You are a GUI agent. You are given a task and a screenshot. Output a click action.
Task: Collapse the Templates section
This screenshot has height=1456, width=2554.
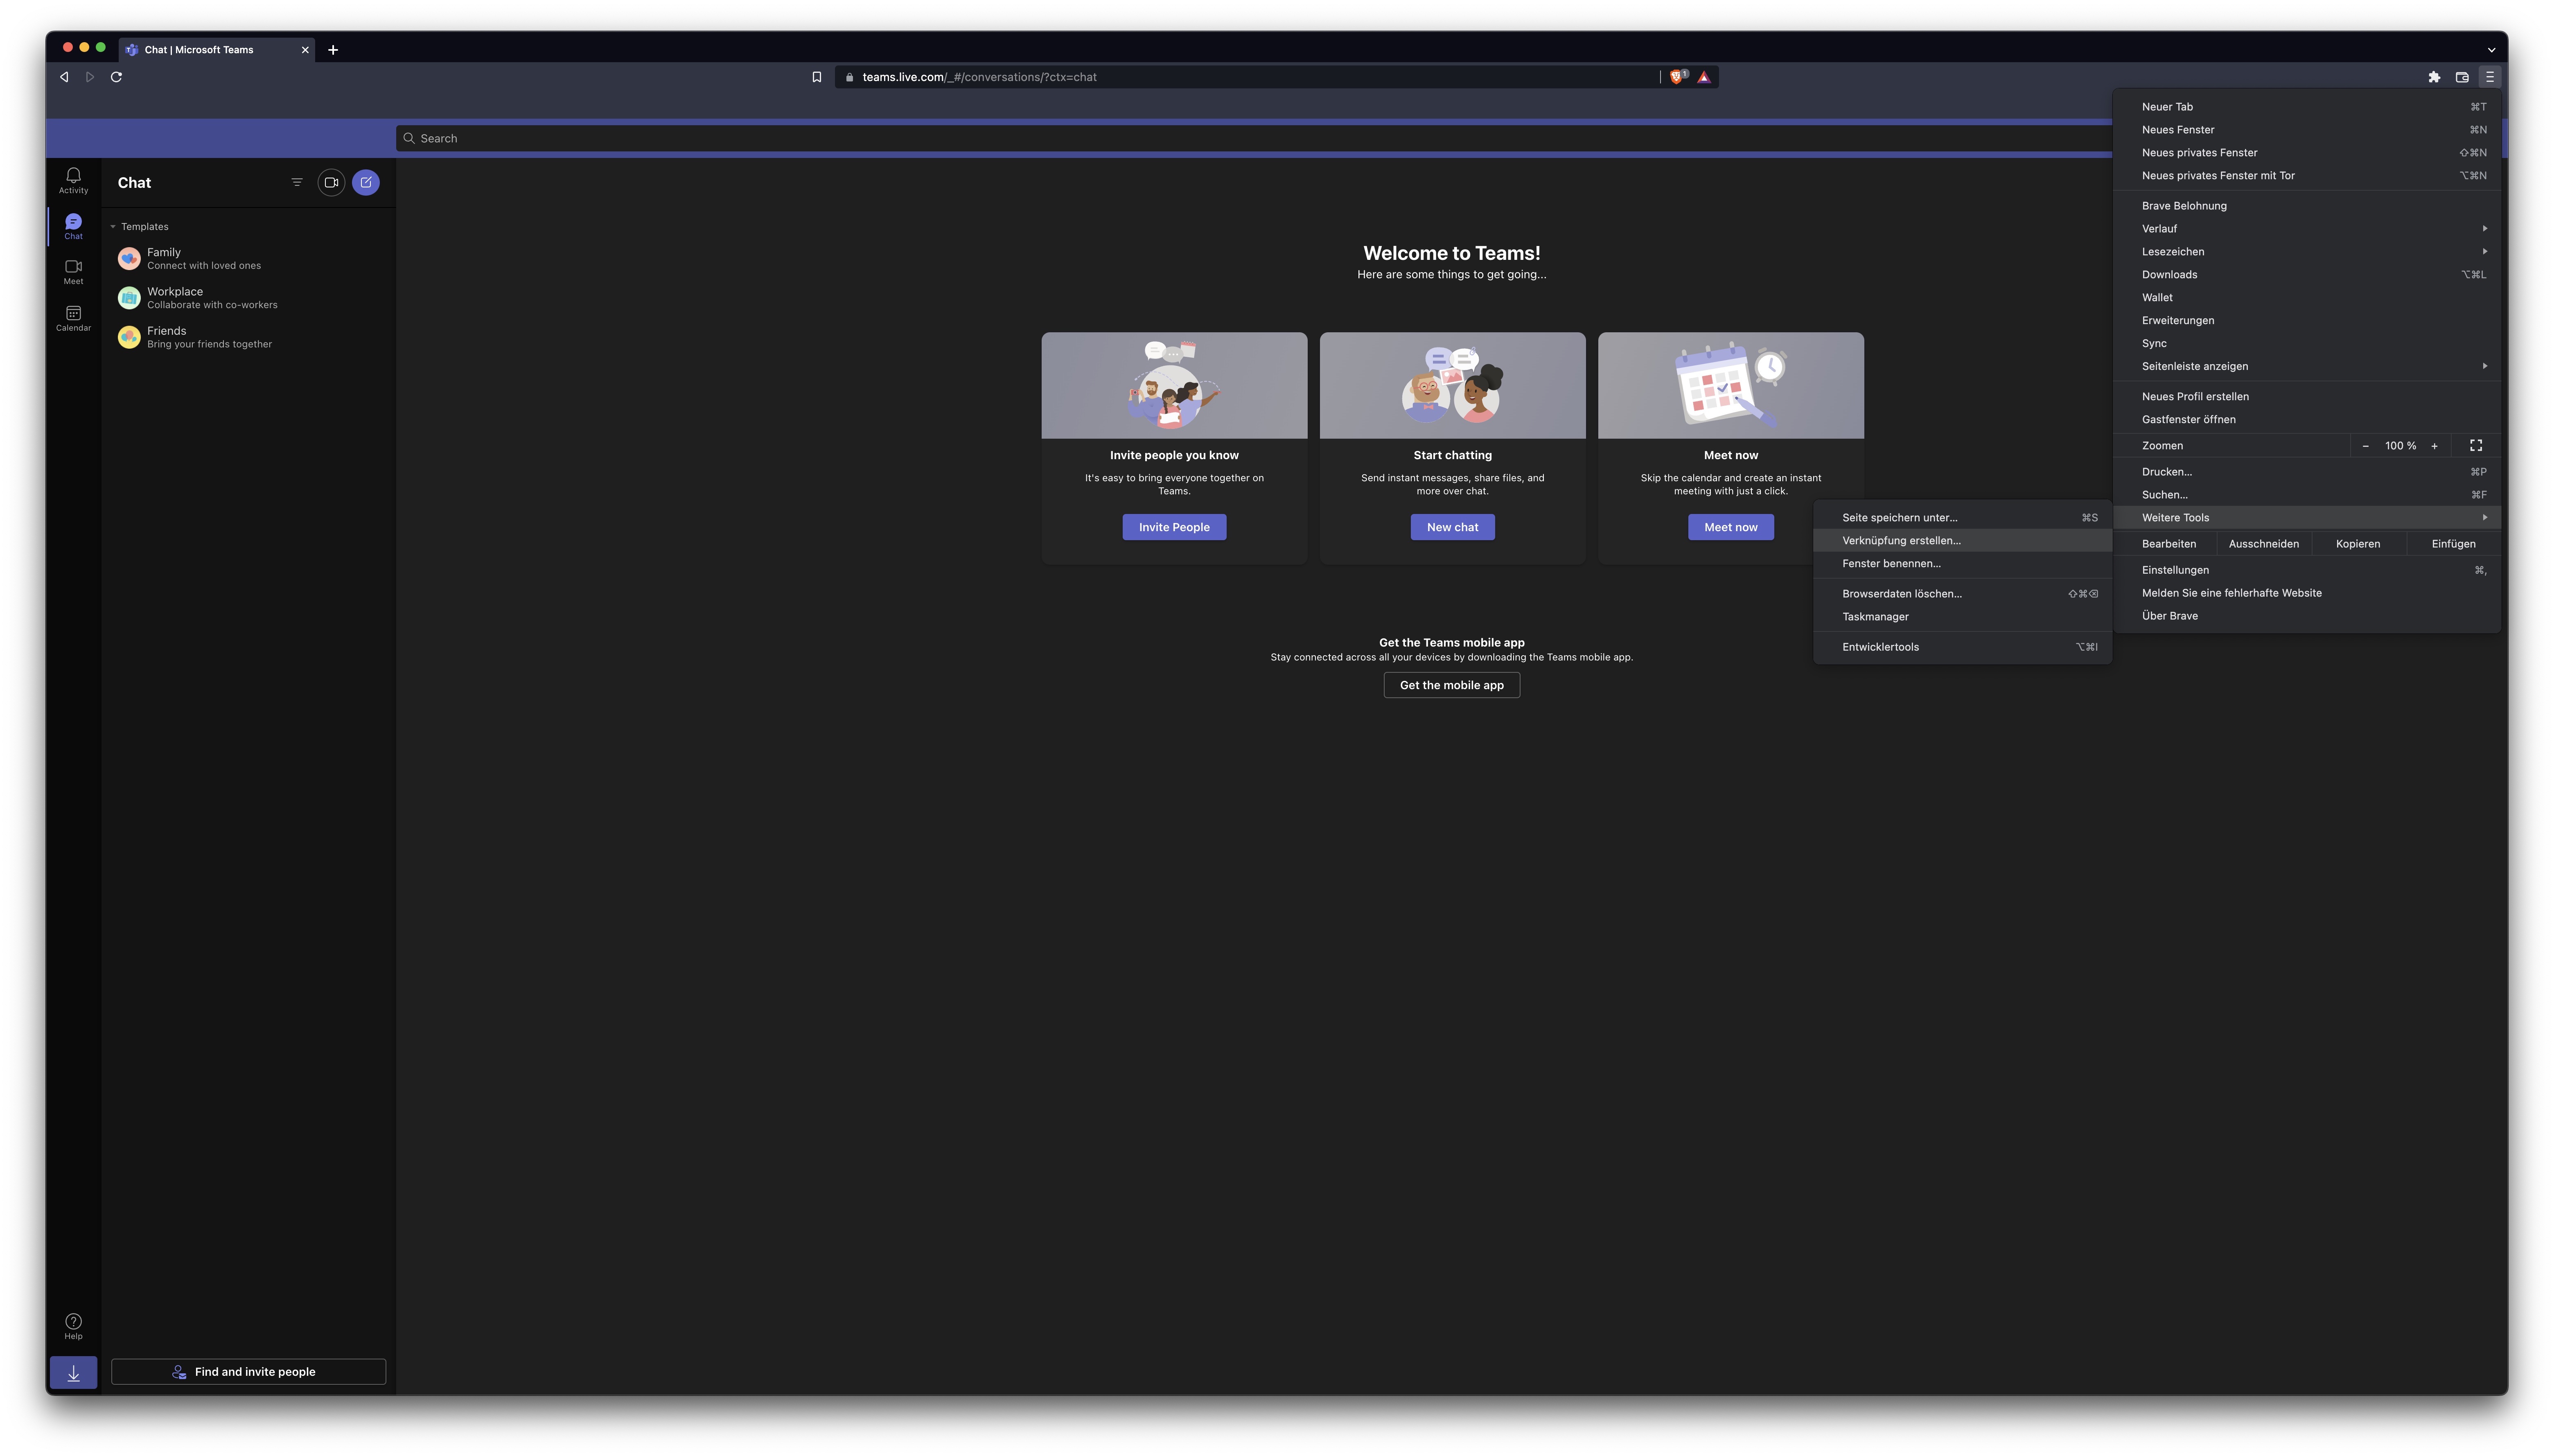(113, 226)
